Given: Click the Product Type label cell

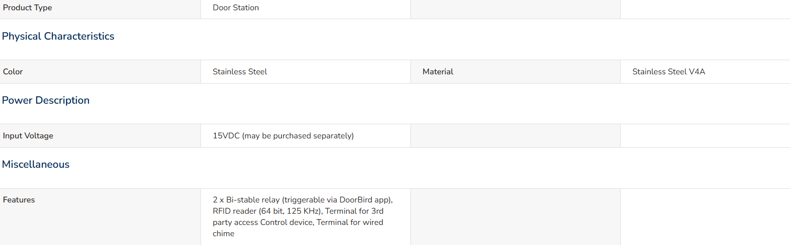Looking at the screenshot, I should click(x=100, y=8).
